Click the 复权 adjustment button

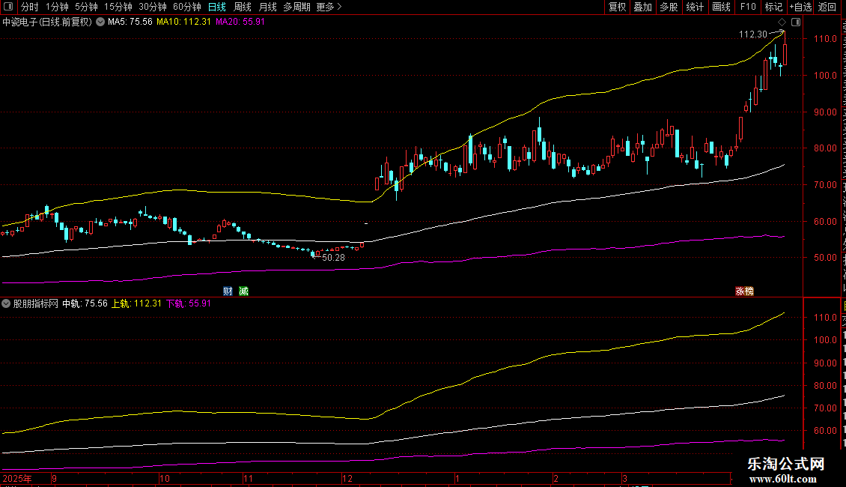[617, 7]
